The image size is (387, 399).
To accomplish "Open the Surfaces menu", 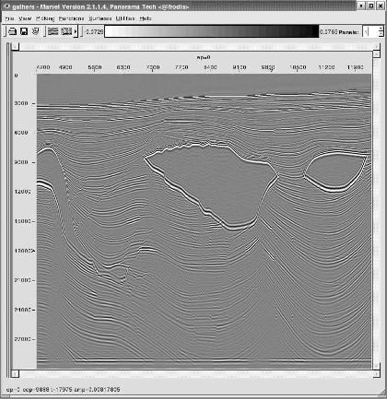I will click(x=100, y=18).
